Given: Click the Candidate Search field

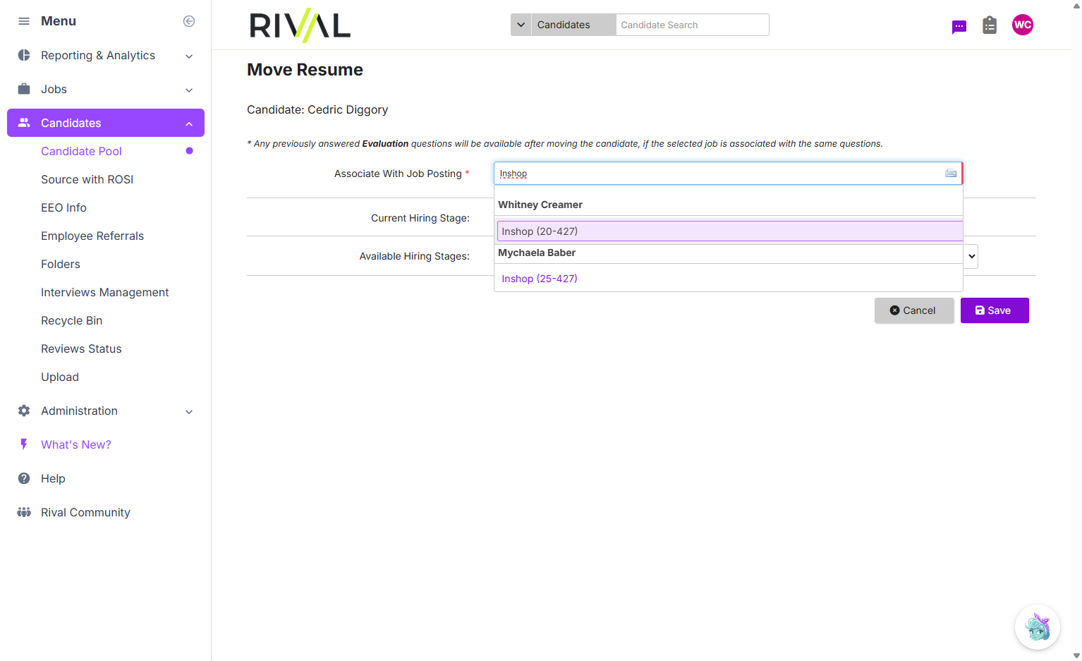Looking at the screenshot, I should [693, 25].
